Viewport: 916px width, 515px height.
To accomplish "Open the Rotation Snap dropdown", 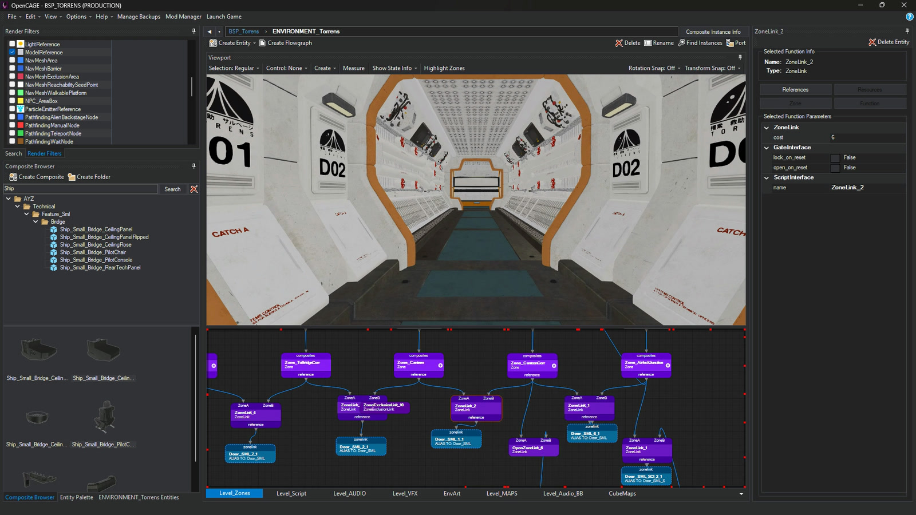I will (x=654, y=68).
